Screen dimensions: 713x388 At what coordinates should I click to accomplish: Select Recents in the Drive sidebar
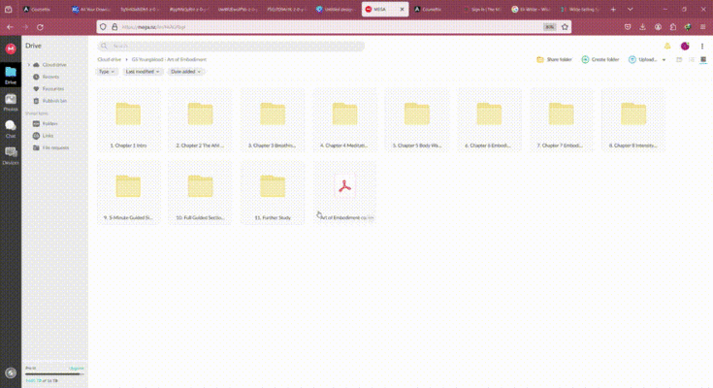[x=50, y=77]
